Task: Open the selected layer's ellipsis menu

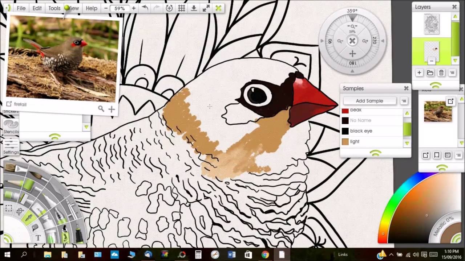Action: (431, 61)
